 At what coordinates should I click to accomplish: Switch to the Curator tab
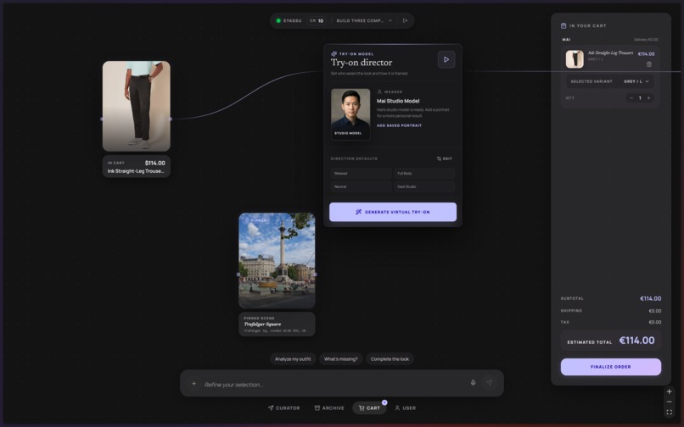click(x=284, y=408)
